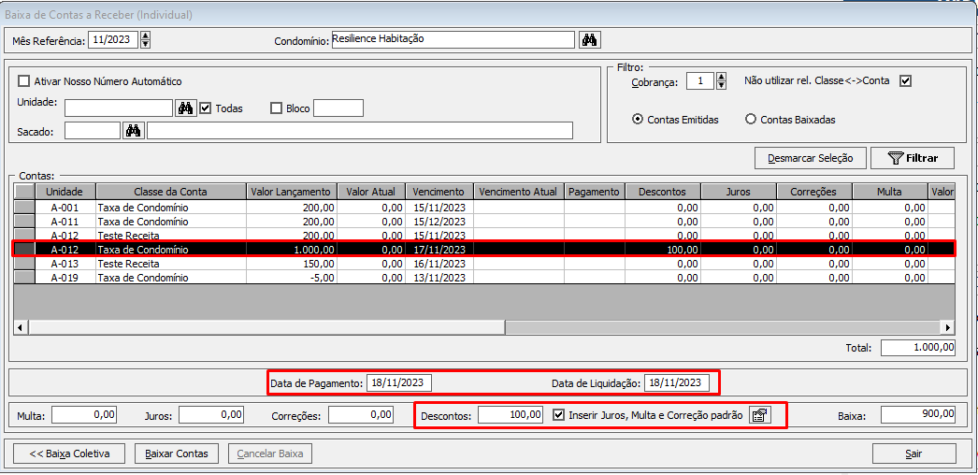Image resolution: width=978 pixels, height=475 pixels.
Task: Click the -5,00 Valor Lançamento cell
Action: [292, 278]
